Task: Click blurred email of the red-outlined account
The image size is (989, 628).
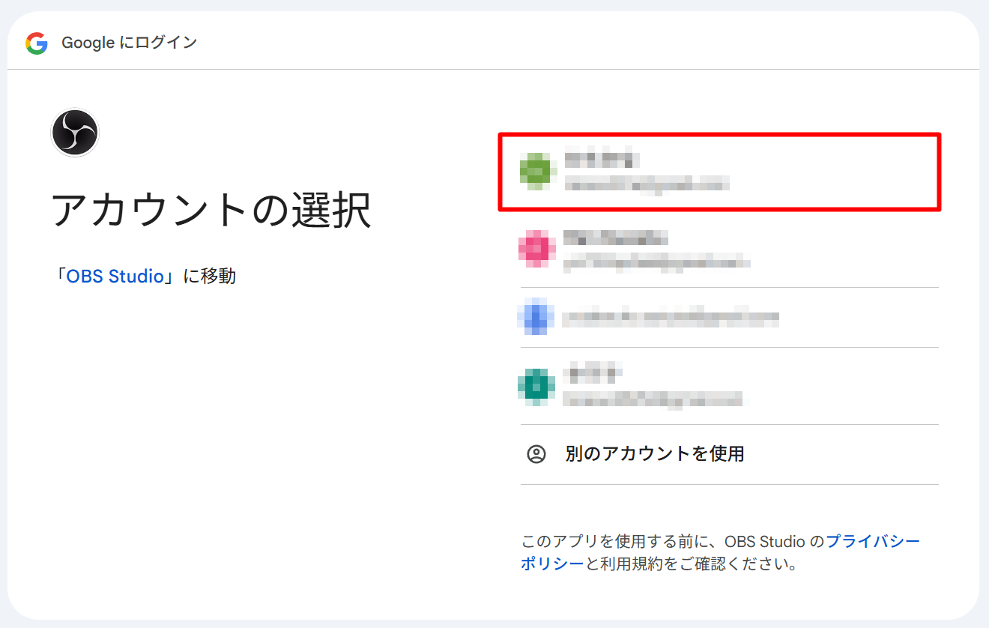Action: 647,184
